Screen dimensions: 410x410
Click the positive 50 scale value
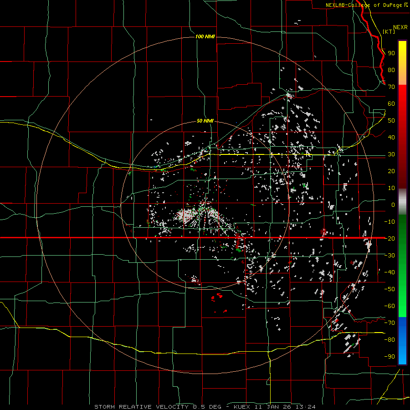[x=391, y=121]
